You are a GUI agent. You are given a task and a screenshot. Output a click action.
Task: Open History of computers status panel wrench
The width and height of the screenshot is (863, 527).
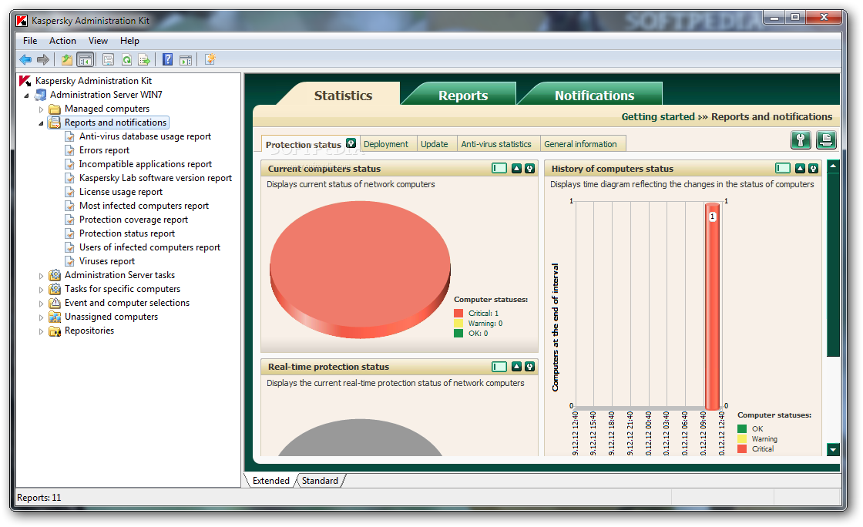click(813, 168)
